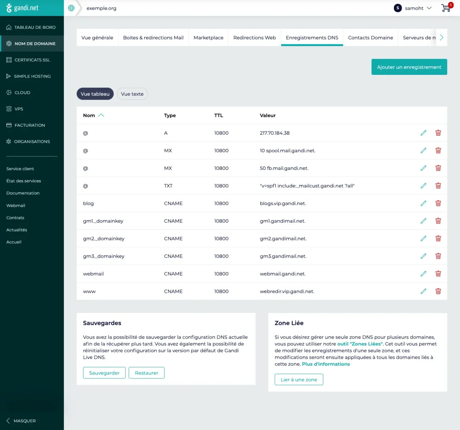Click the globe domain icon in header
Viewport: 460px width, 430px height.
(71, 8)
